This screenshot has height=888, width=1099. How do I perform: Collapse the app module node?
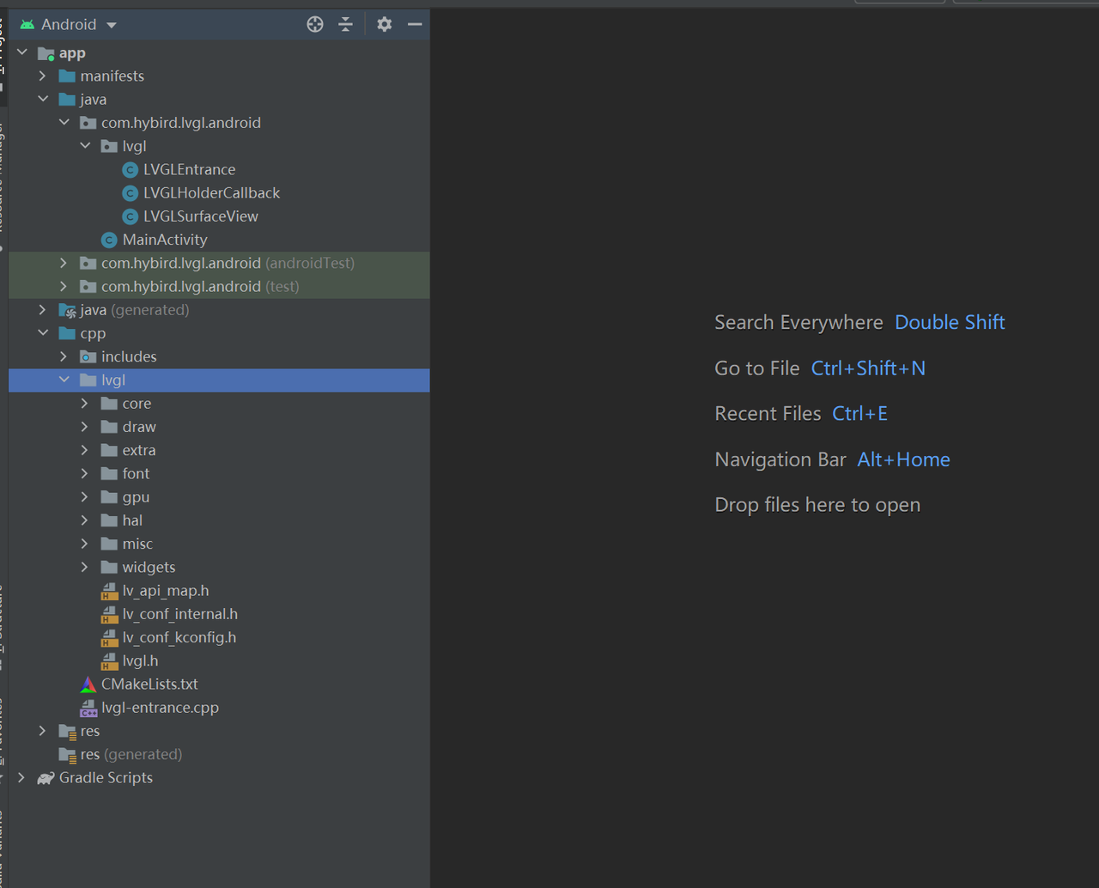[x=22, y=53]
